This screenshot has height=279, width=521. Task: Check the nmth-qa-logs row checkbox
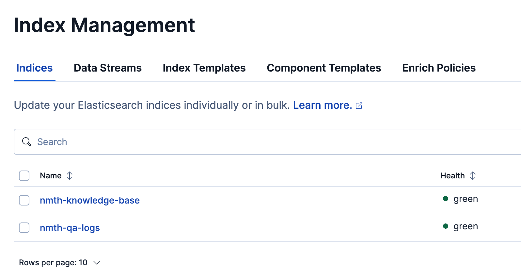pos(24,228)
